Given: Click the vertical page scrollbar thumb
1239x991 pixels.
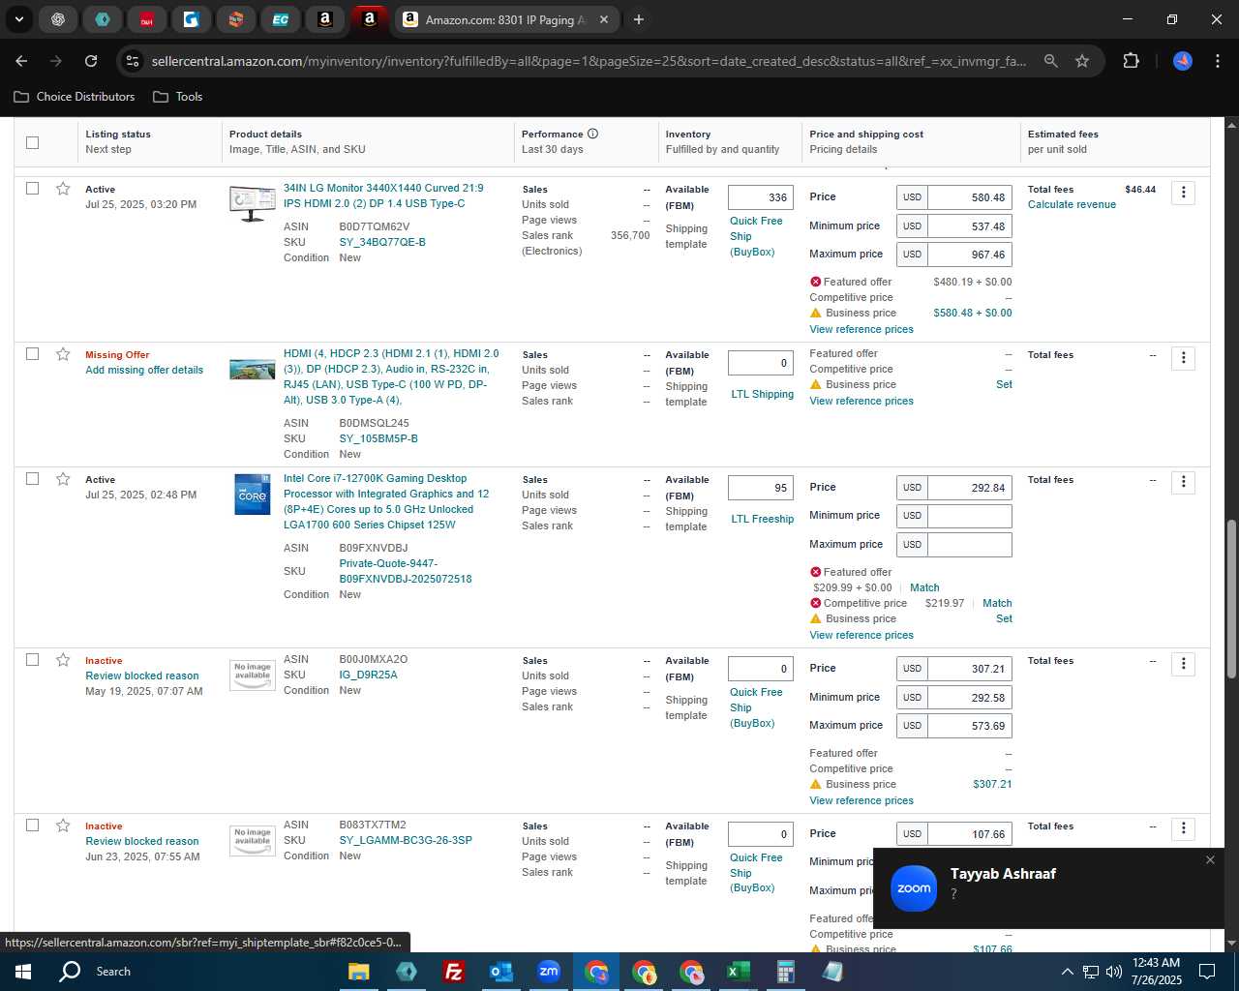Looking at the screenshot, I should click(1231, 599).
